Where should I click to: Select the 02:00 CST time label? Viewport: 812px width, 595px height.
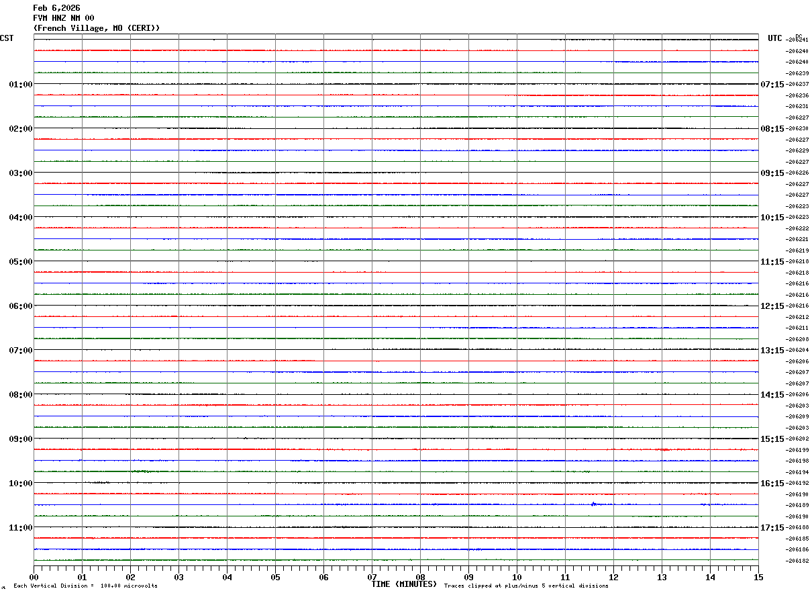[21, 128]
